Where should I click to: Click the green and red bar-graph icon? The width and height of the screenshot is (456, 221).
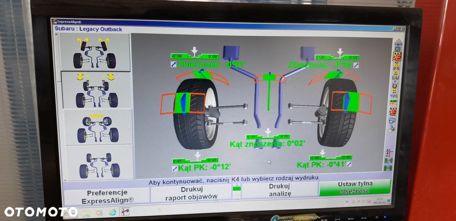(x=394, y=102)
